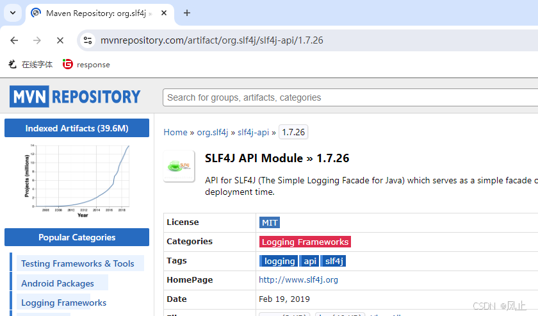This screenshot has width=538, height=316.
Task: Open the response bookmark
Action: (x=86, y=64)
